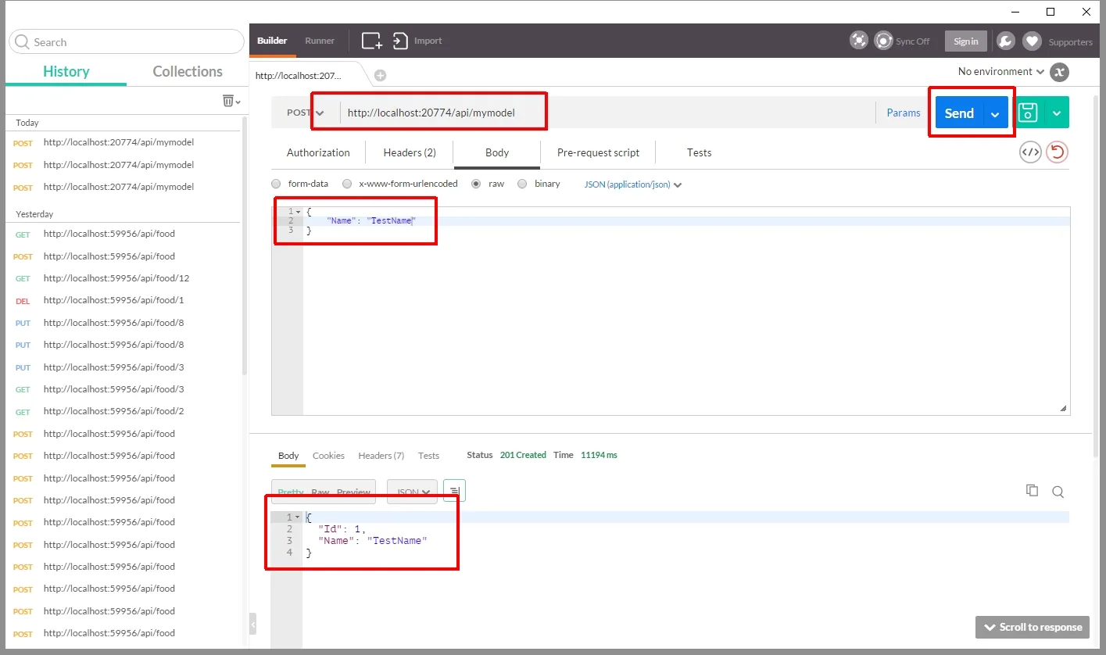Open Send button dropdown arrow

tap(995, 114)
